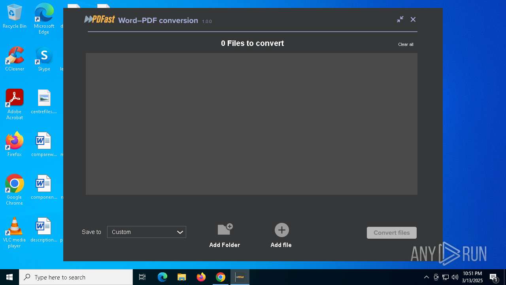This screenshot has height=285, width=506.
Task: Open the Recycle Bin desktop icon
Action: (15, 16)
